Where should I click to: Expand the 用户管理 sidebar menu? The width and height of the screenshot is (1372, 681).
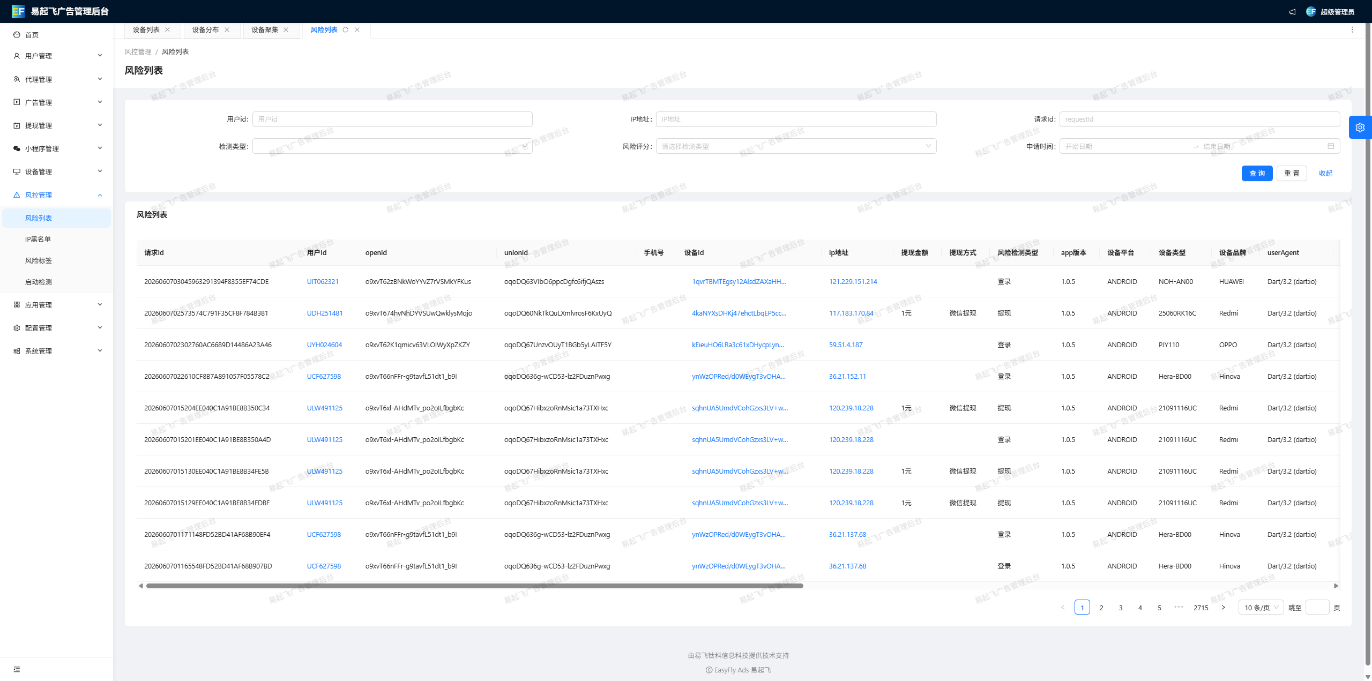pos(57,56)
